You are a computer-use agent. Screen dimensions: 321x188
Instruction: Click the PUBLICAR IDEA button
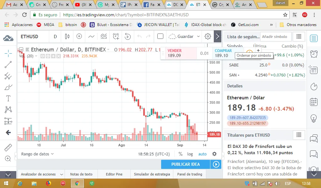pos(186,164)
